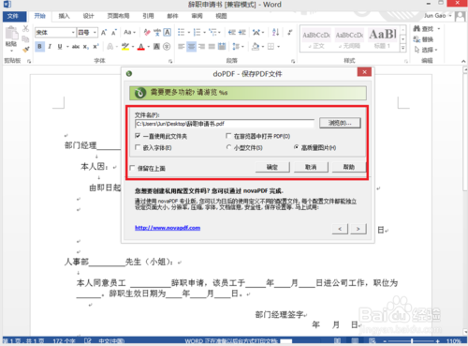
Task: Click the enclosed character icon
Action: (167, 47)
